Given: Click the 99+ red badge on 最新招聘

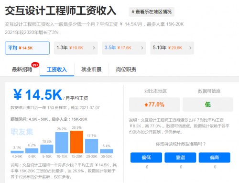Looking at the screenshot, I should click(x=35, y=65).
